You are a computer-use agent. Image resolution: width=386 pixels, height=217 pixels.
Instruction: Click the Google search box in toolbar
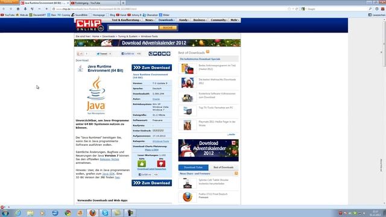click(337, 9)
